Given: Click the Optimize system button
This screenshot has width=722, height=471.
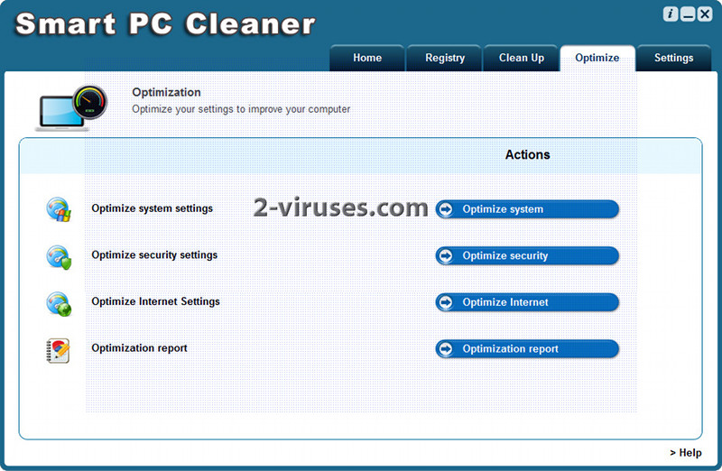Looking at the screenshot, I should (527, 209).
